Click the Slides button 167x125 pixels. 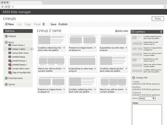point(158,19)
